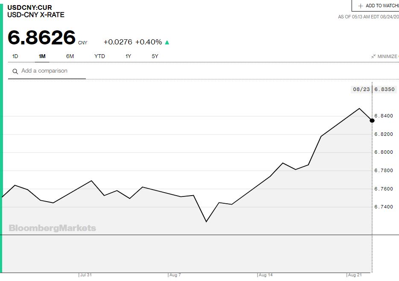Click the Minimize chart text link

pos(387,56)
